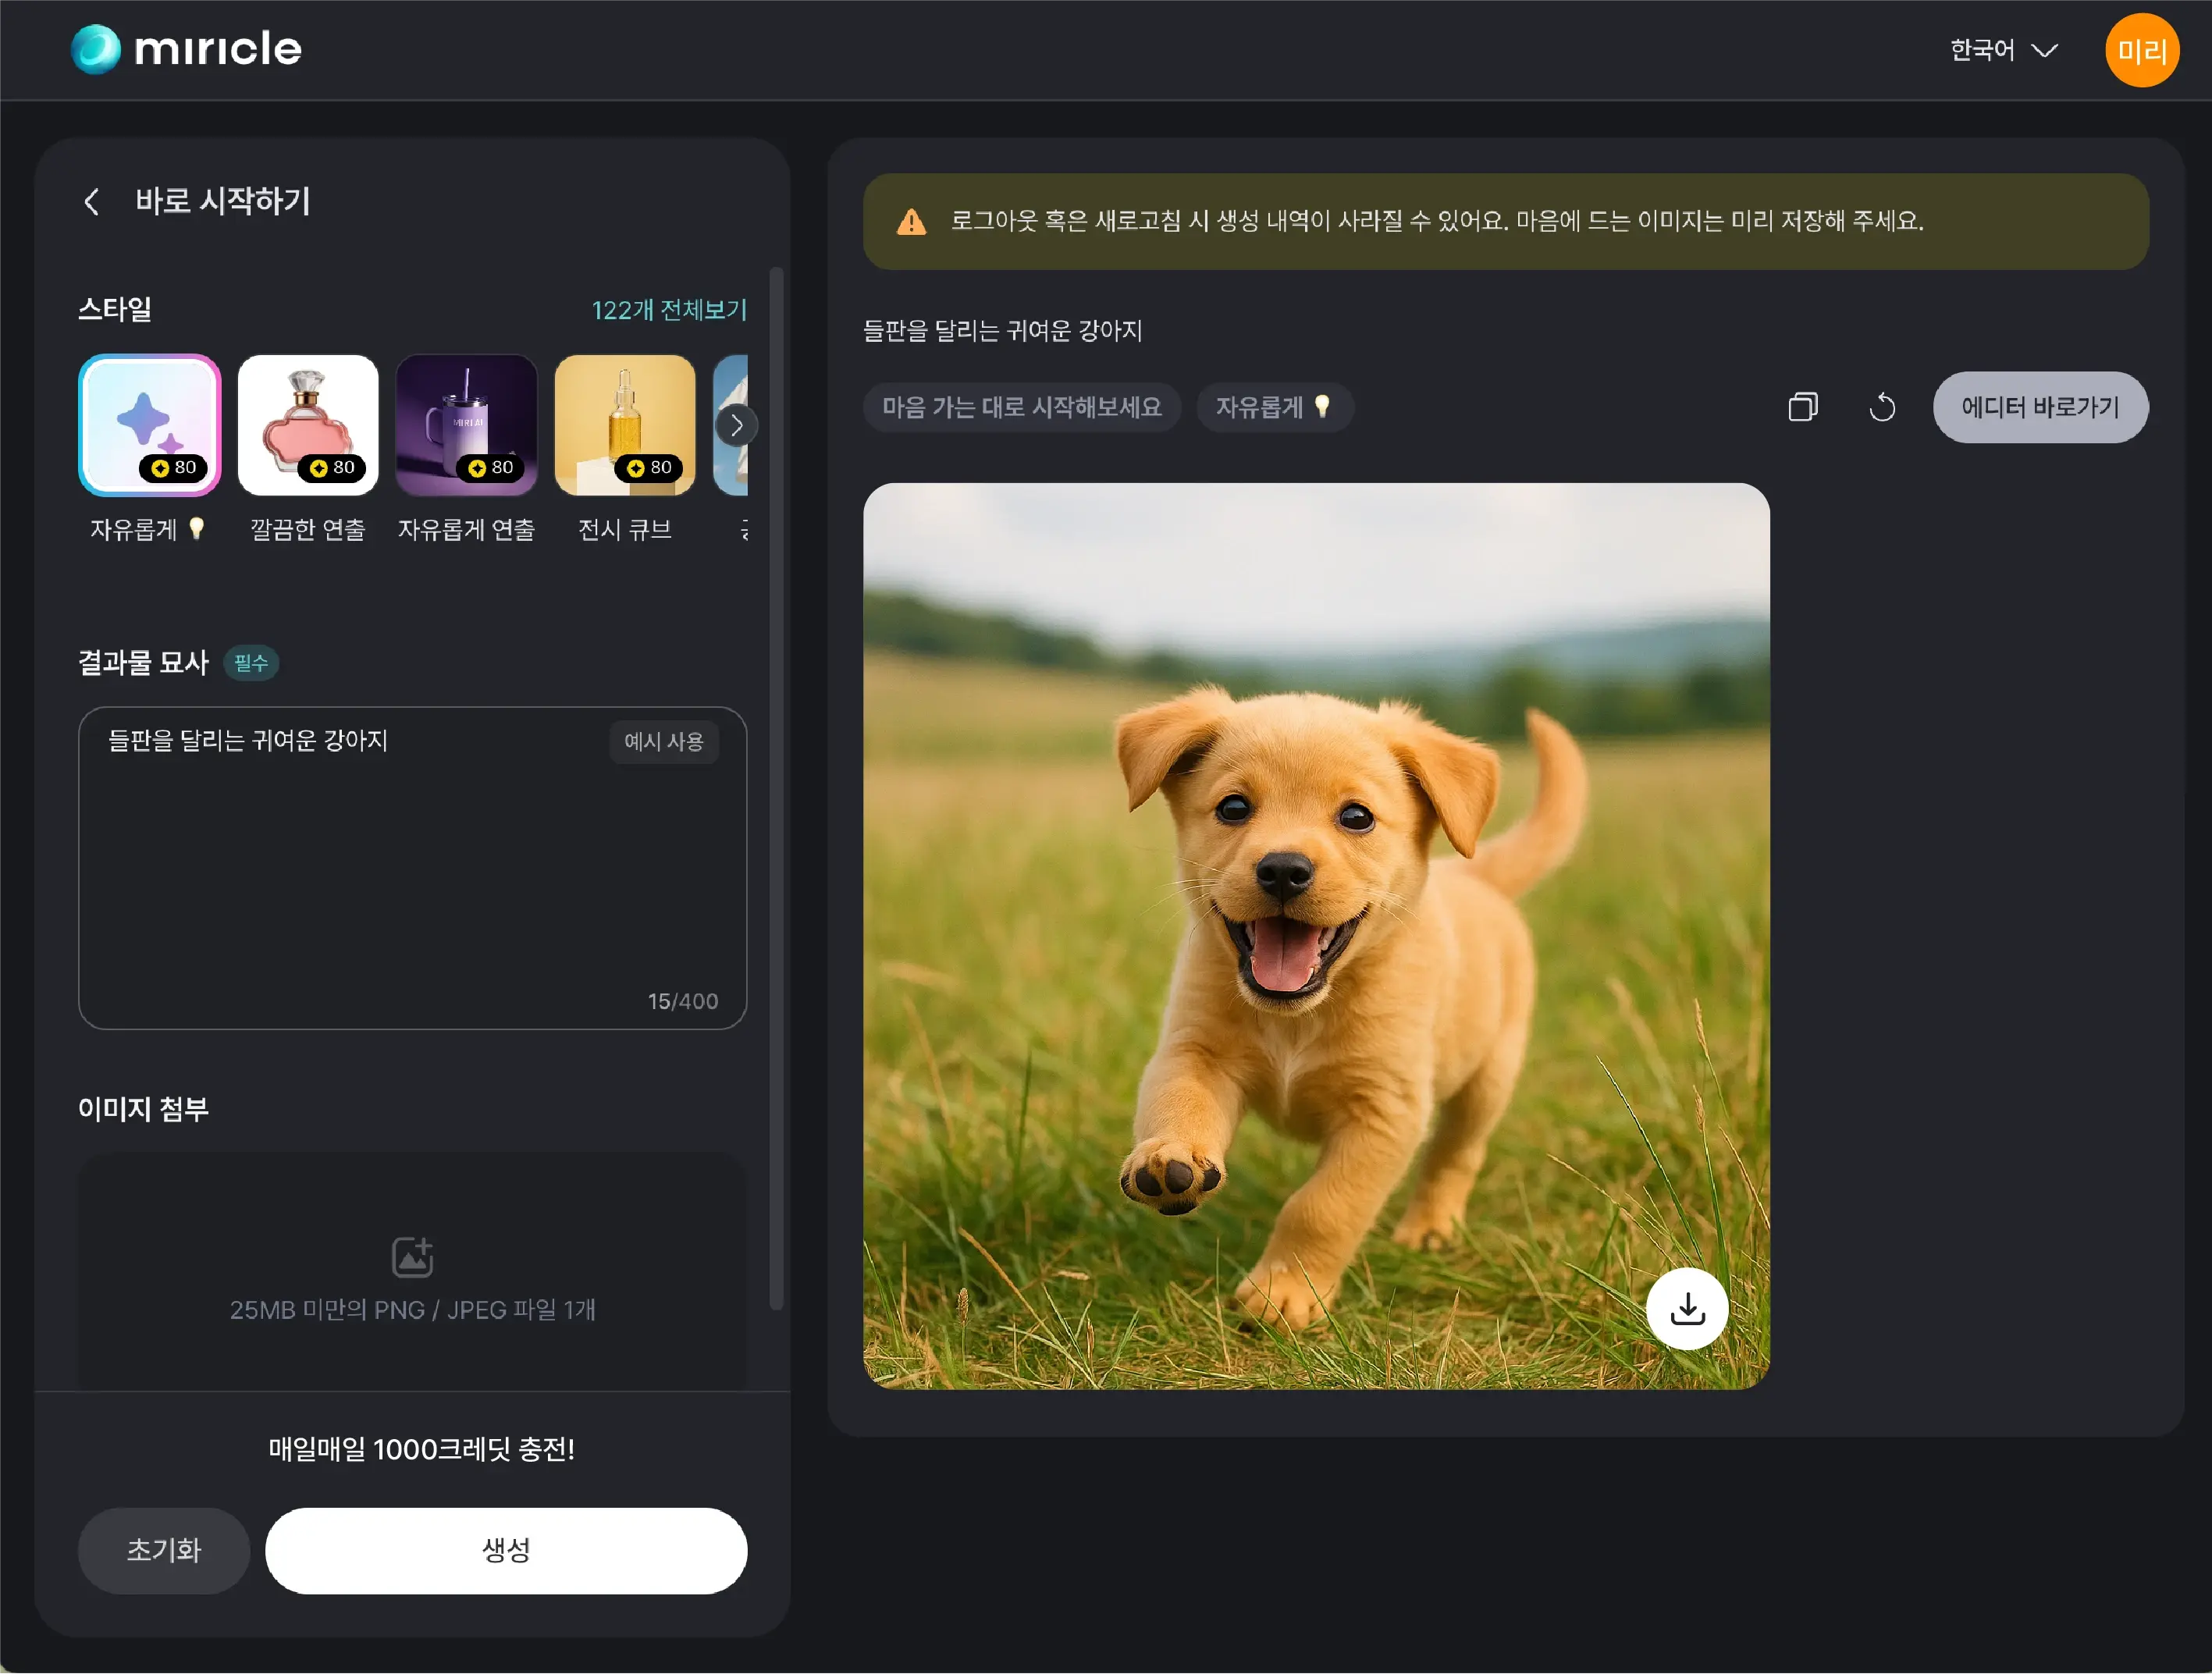This screenshot has height=1674, width=2212.
Task: Choose the 전시 큐브 style thumbnail
Action: pos(625,425)
